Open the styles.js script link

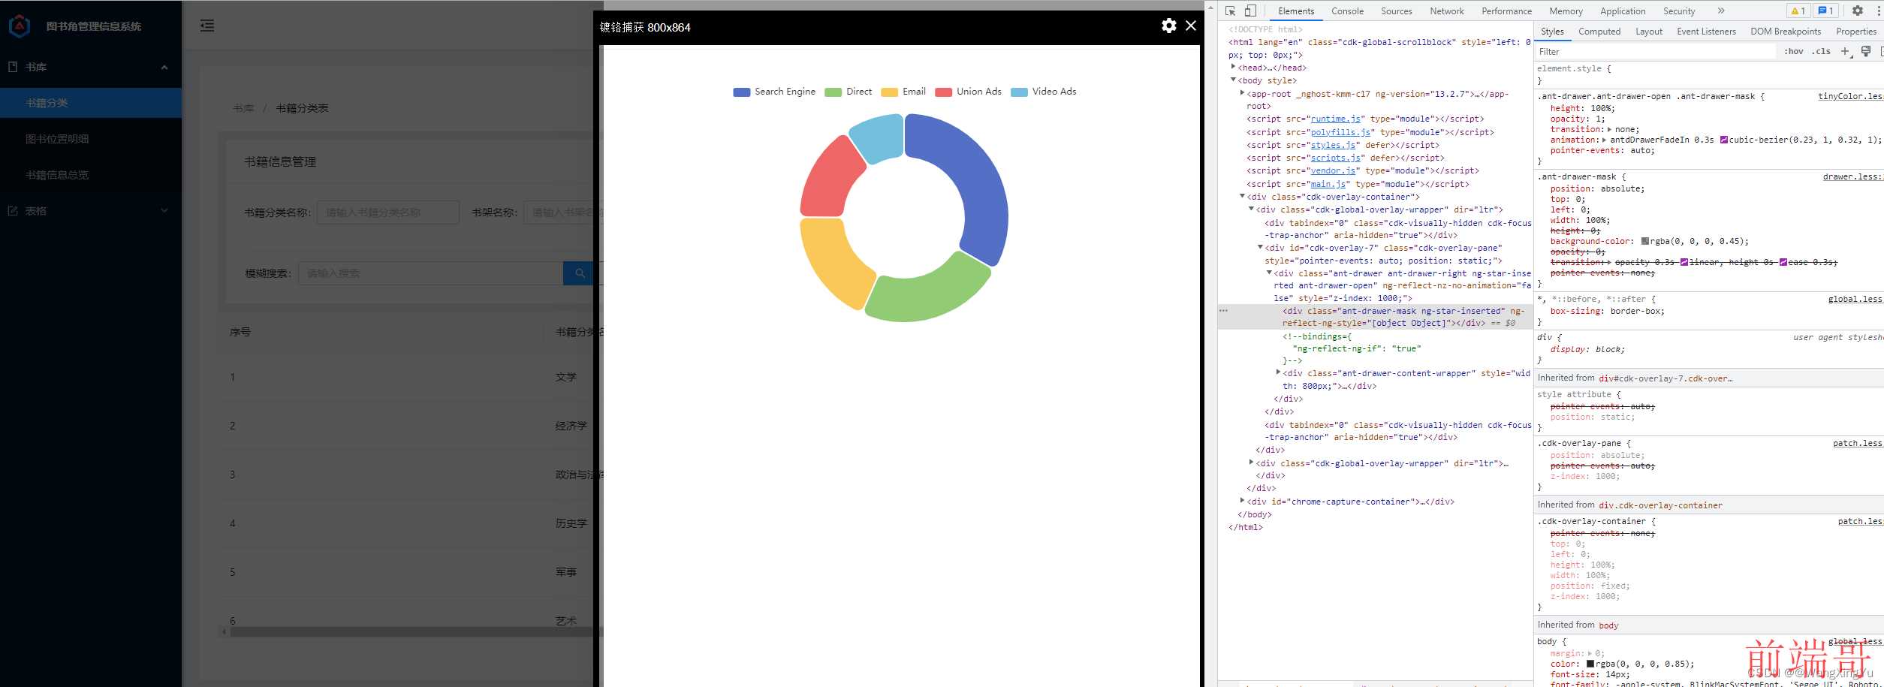click(1333, 145)
